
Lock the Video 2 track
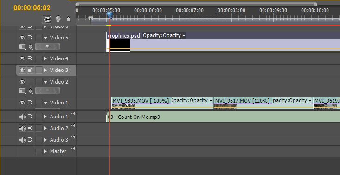(x=39, y=82)
